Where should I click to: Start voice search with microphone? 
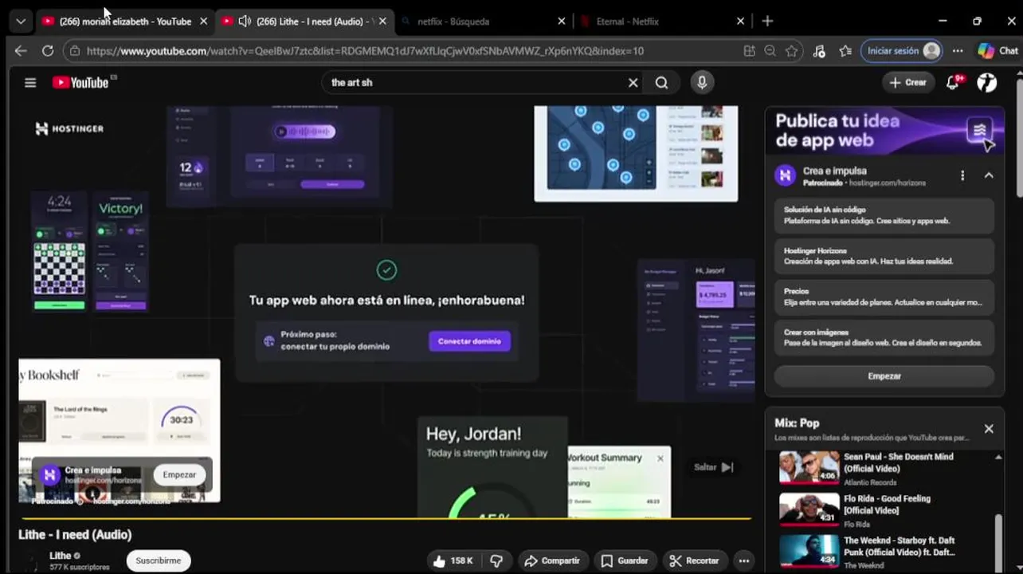click(702, 82)
